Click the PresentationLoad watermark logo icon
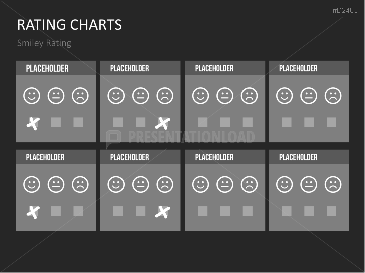The height and width of the screenshot is (273, 365). pyautogui.click(x=113, y=137)
